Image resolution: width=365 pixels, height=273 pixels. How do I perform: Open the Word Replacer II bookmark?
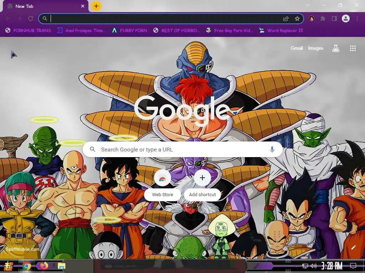point(281,31)
